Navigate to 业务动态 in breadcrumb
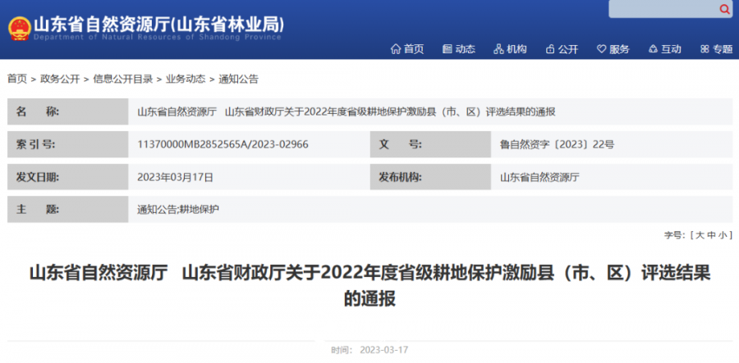 [185, 79]
